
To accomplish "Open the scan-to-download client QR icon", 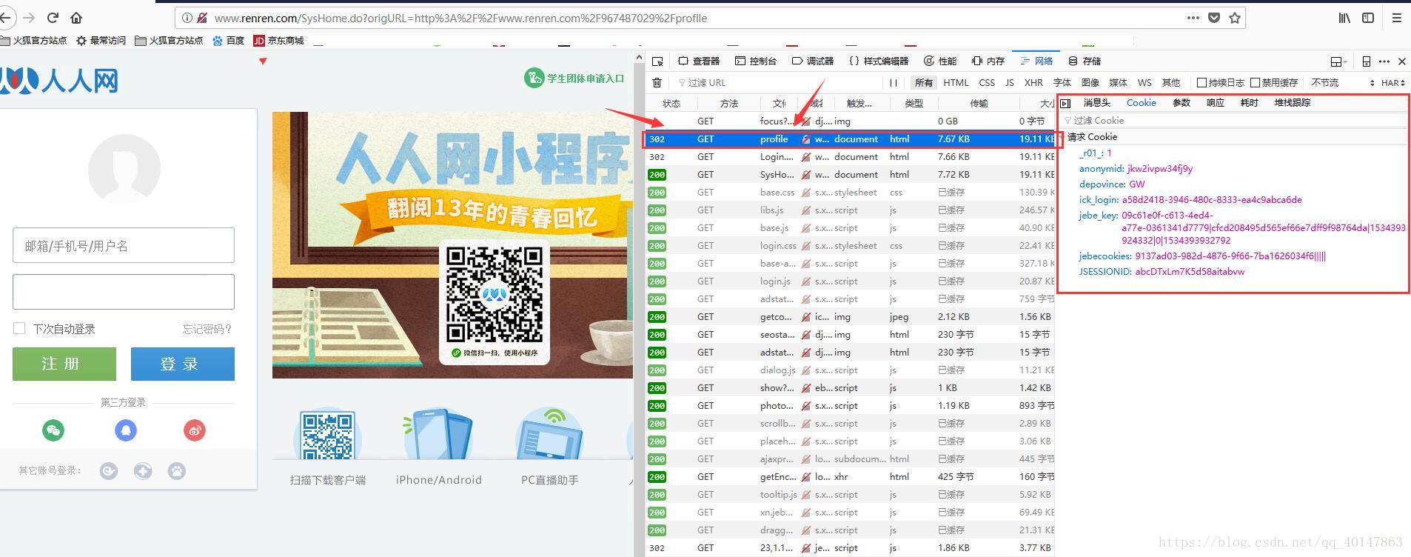I will click(327, 436).
